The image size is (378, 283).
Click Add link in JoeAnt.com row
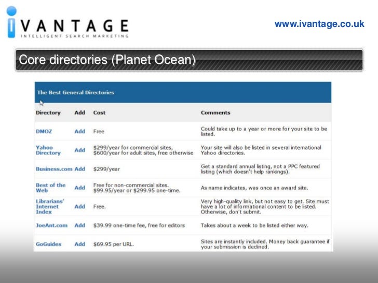pos(80,225)
